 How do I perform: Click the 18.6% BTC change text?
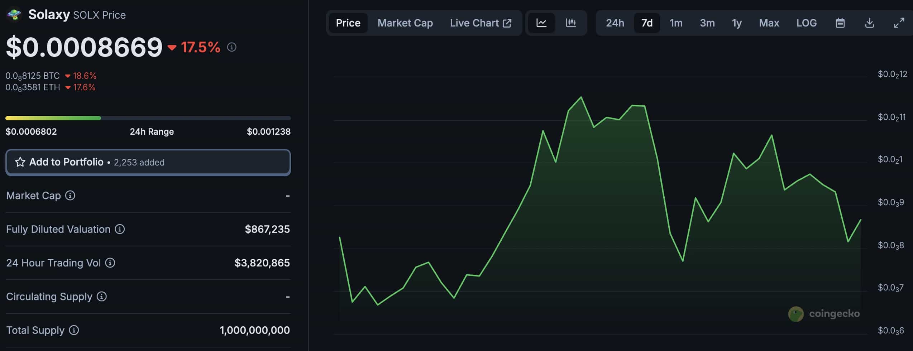[x=85, y=76]
